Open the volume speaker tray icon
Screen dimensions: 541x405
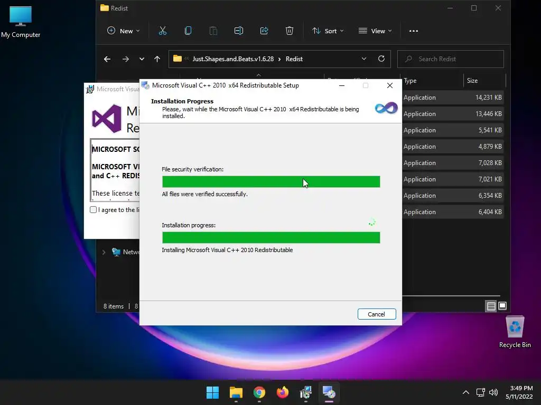(493, 392)
